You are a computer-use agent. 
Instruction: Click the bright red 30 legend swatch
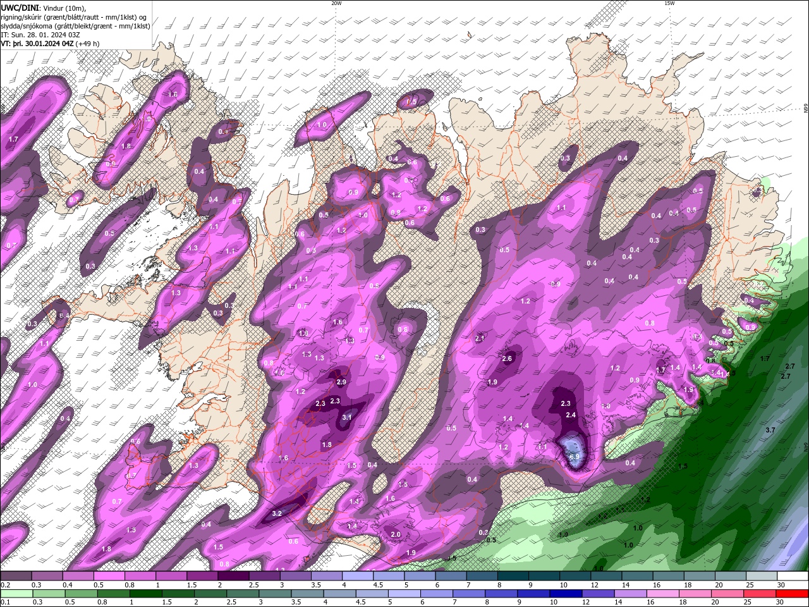[793, 594]
